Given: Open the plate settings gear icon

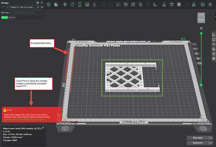Looking at the screenshot, I should (199, 63).
